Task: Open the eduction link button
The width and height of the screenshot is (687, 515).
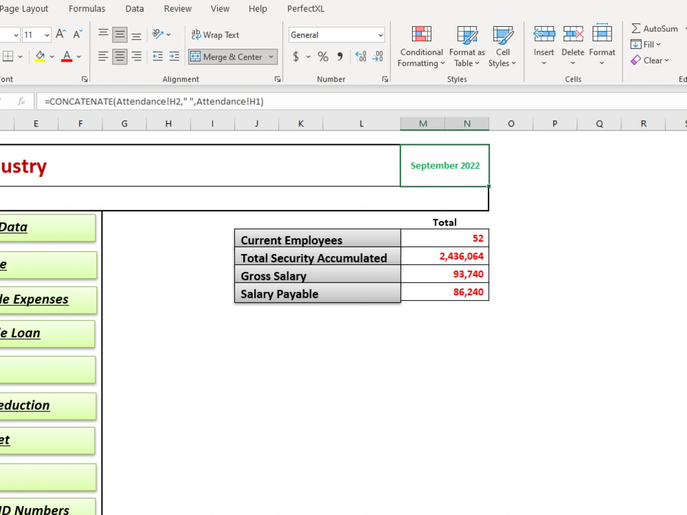Action: [x=47, y=406]
